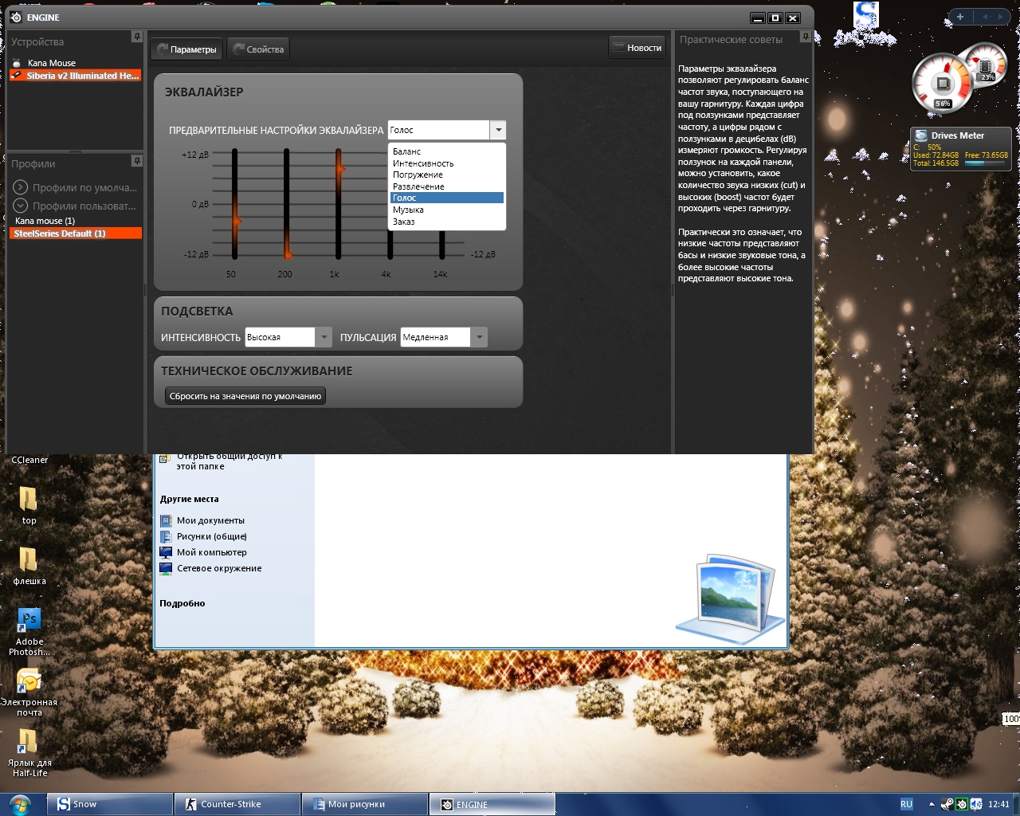Open Электронная почта desktop icon
The image size is (1020, 816).
29,692
